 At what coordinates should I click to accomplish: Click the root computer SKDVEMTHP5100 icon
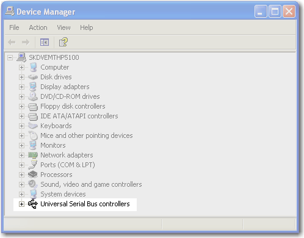pyautogui.click(x=21, y=57)
